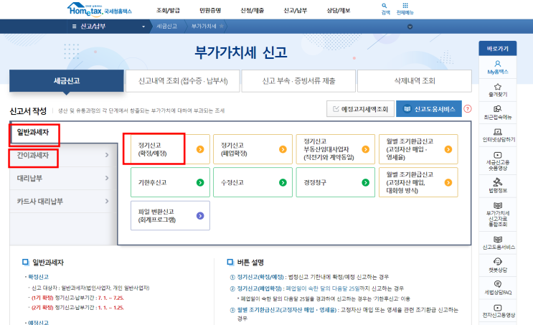Screen dimensions: 533x325
Task: Expand 대리납부 side menu chevron
Action: [107, 178]
